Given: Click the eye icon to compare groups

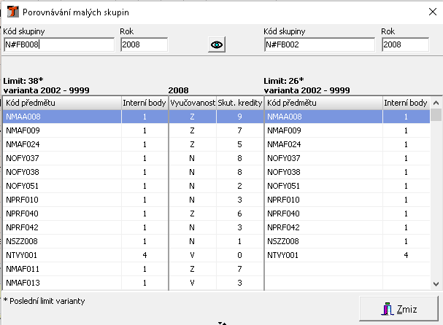Looking at the screenshot, I should 217,44.
